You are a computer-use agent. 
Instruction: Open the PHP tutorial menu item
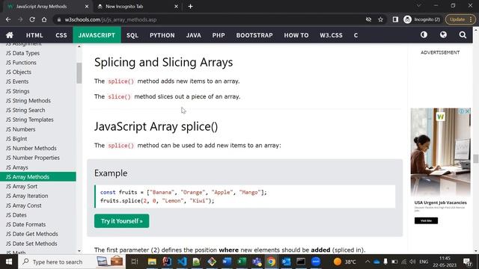[x=219, y=35]
